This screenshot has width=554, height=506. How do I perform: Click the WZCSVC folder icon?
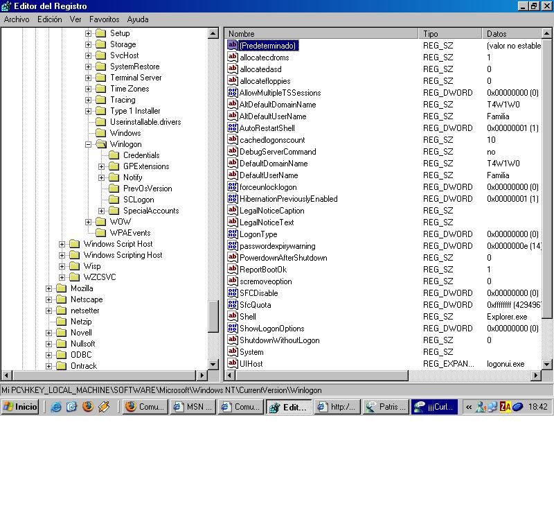point(75,277)
